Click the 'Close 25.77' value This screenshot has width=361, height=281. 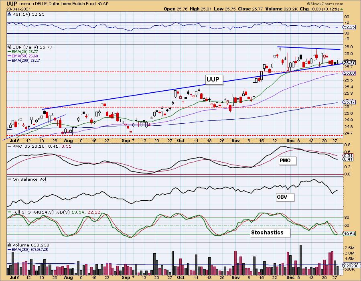coord(250,9)
